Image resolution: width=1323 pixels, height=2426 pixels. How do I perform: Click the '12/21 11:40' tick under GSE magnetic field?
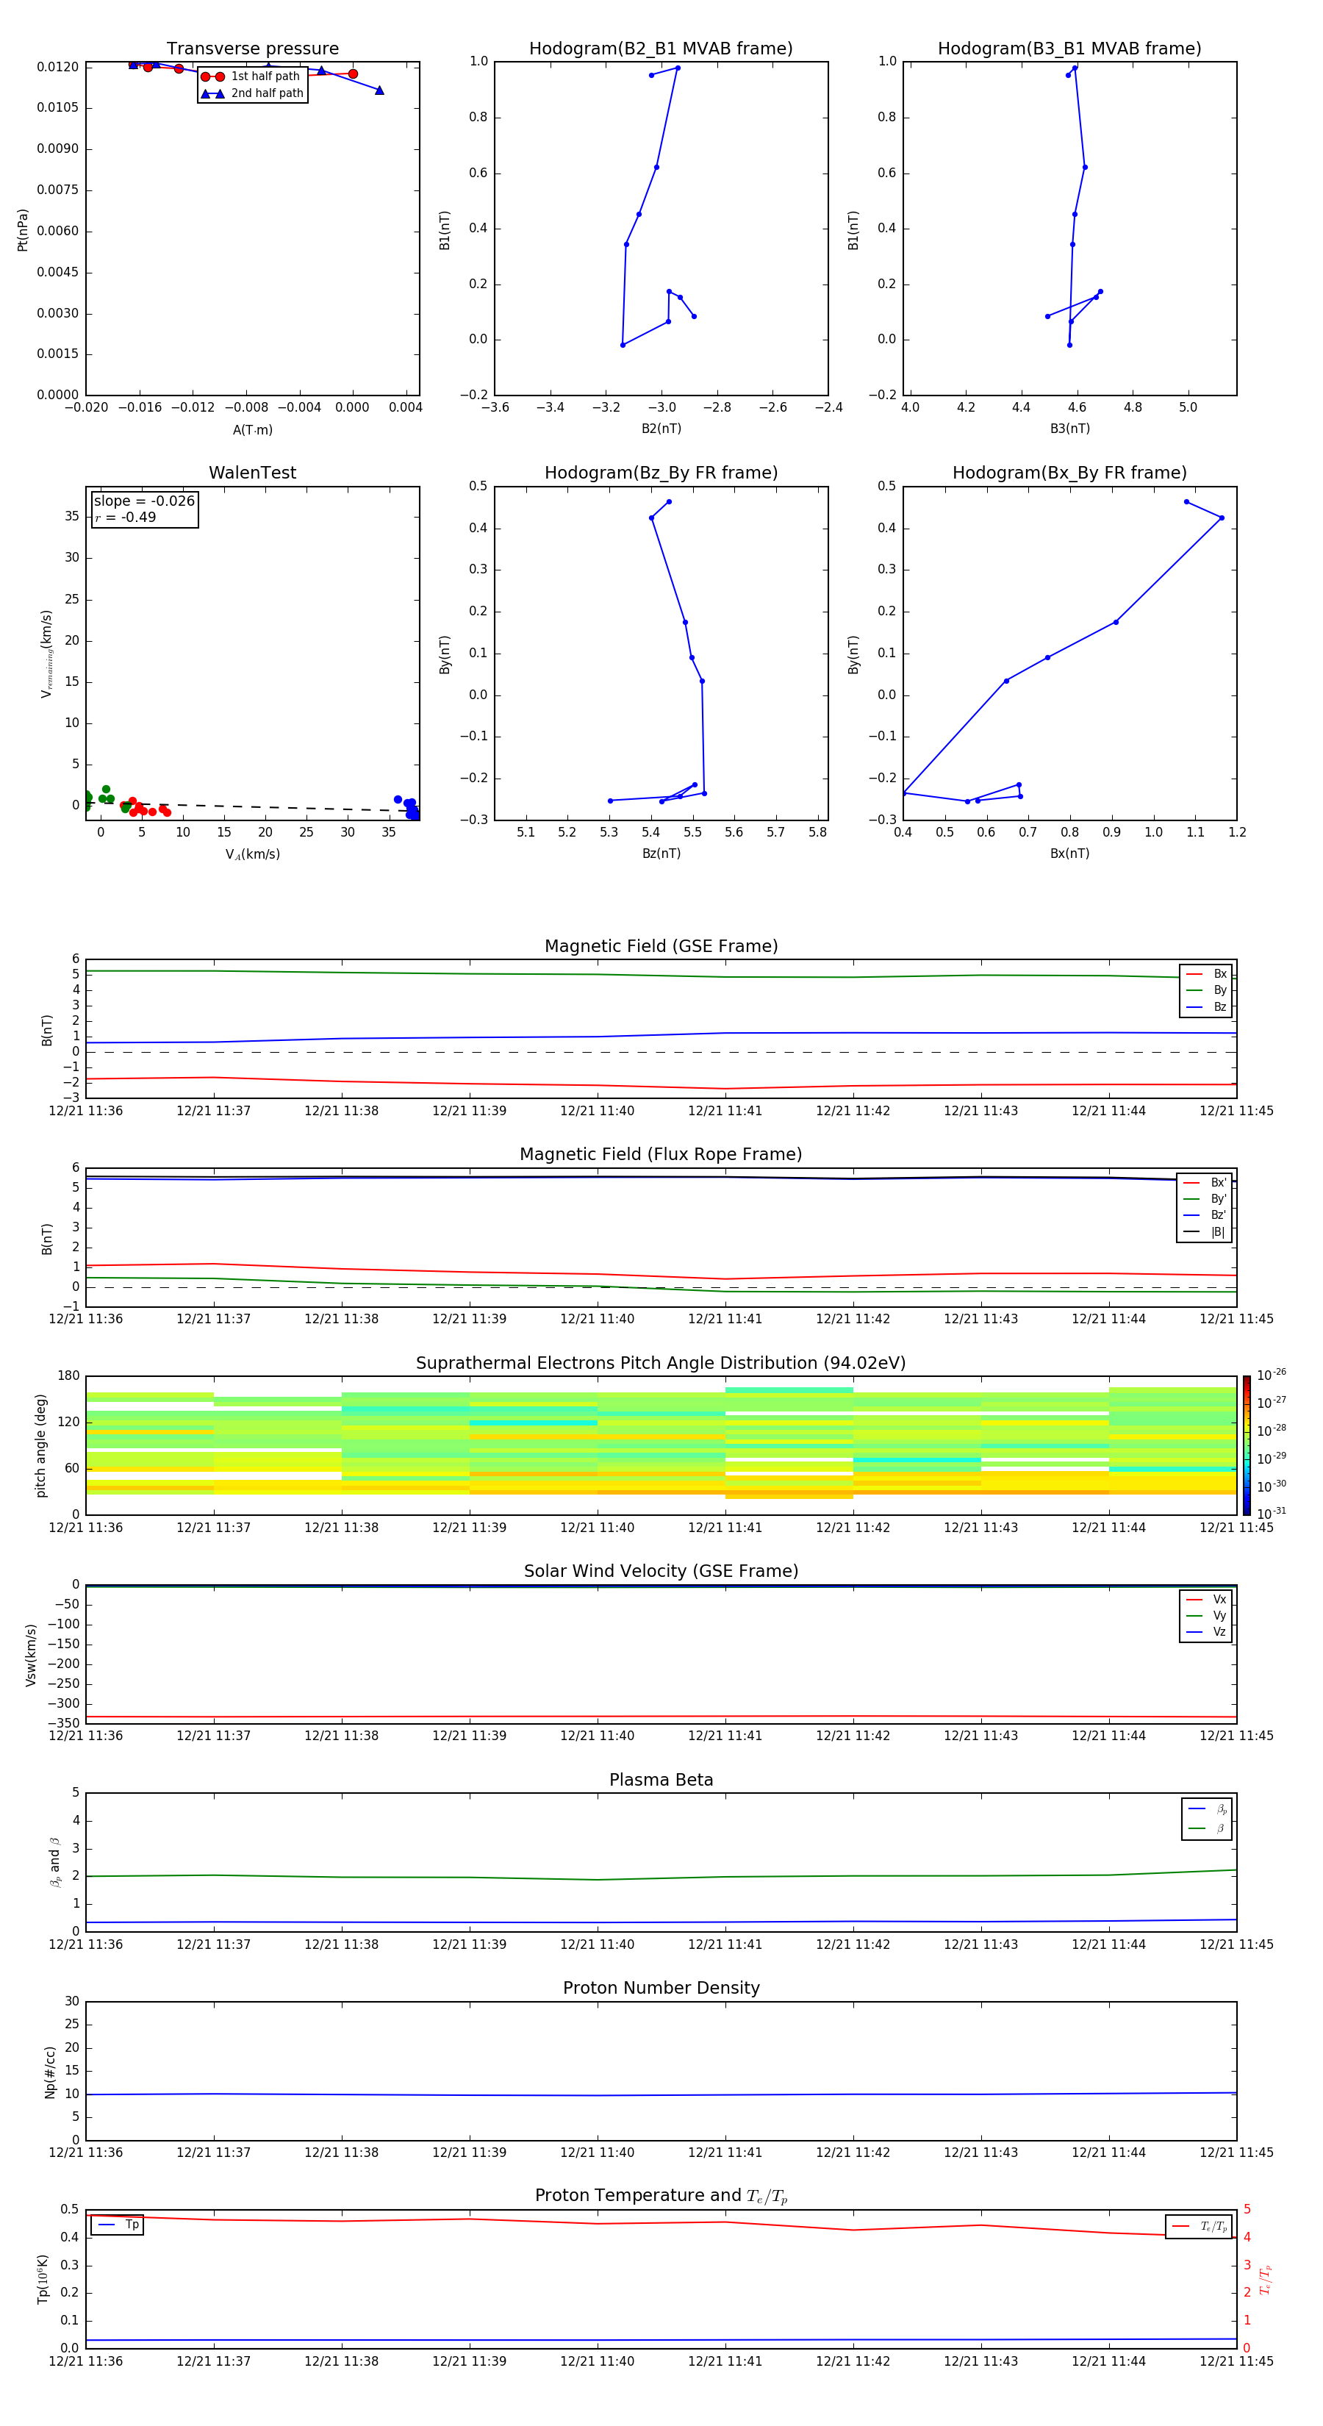pyautogui.click(x=597, y=1112)
